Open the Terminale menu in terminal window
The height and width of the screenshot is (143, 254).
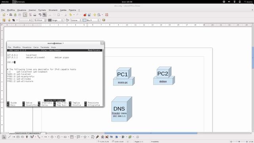(45, 47)
